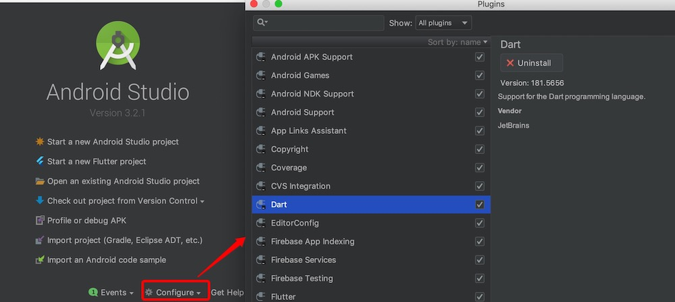Click the search magnifier icon in Plugins
This screenshot has height=302, width=675.
click(262, 22)
